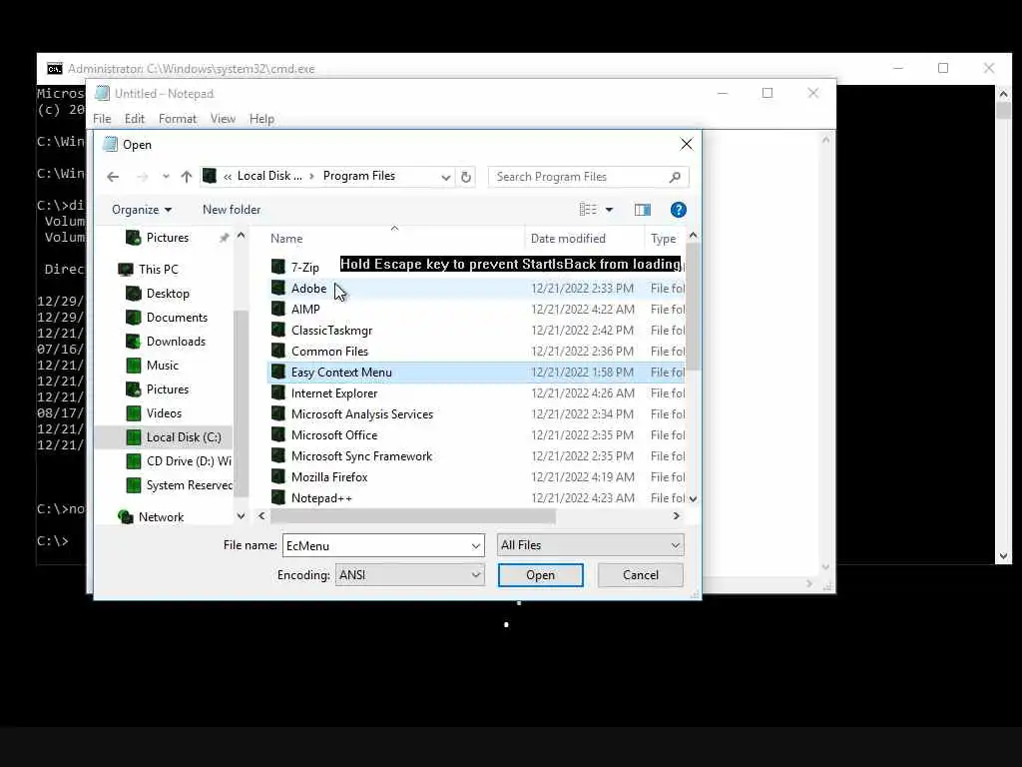Viewport: 1022px width, 767px height.
Task: Select the ClassicTaskmgr folder
Action: tap(331, 330)
